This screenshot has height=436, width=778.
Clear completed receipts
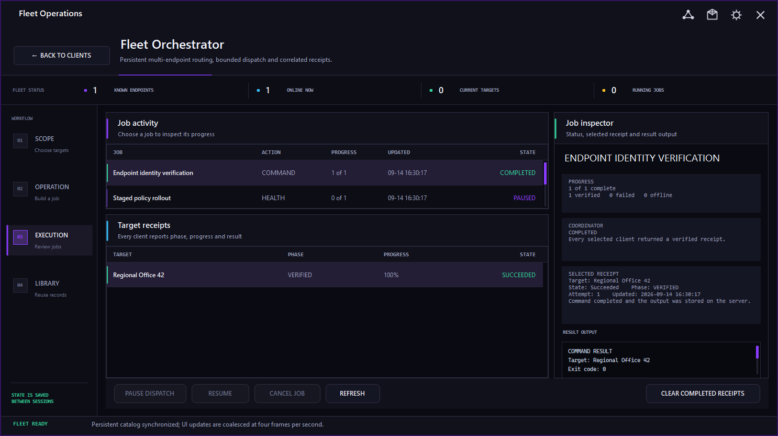[x=703, y=394]
